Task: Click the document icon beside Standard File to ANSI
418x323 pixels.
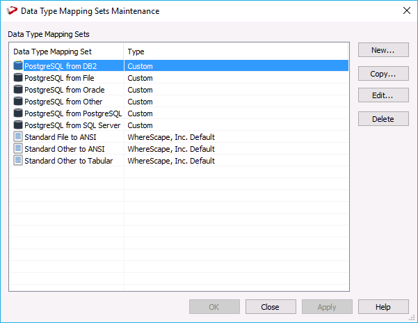Action: tap(18, 137)
